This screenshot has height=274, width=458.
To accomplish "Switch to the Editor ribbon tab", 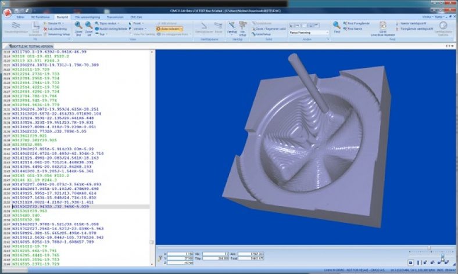I will [x=20, y=17].
